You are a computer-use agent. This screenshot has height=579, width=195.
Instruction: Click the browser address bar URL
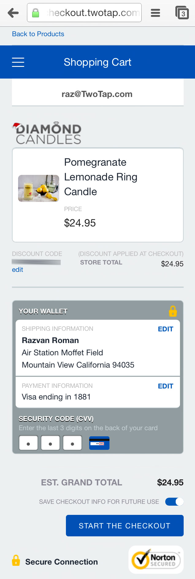point(94,13)
